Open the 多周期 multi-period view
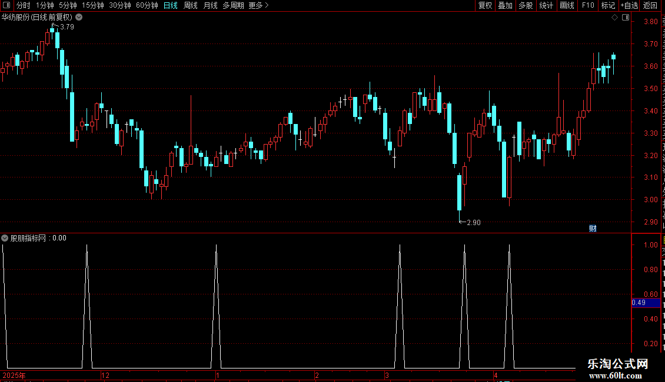Screen dimensions: 665x382 point(233,5)
